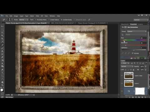The image size is (150, 112).
Task: Hide the Layer 1 layer
Action: 122,83
